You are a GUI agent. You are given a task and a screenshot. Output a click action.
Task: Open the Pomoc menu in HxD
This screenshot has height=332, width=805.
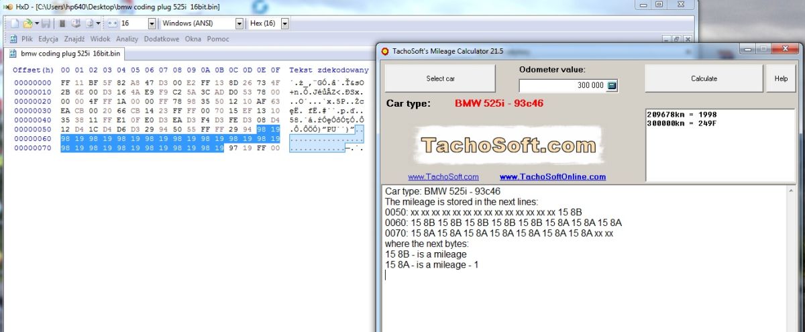click(218, 39)
